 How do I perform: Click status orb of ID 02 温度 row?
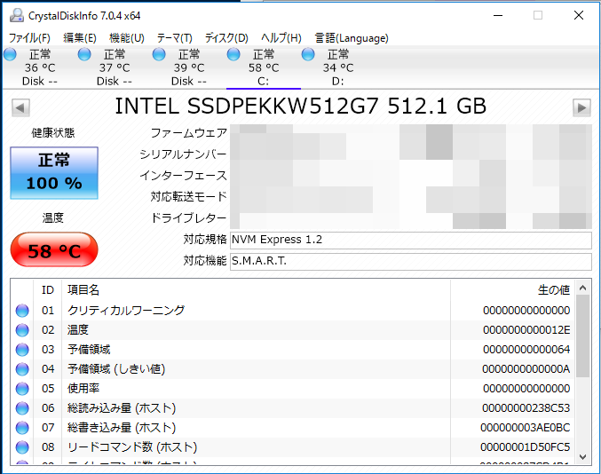(22, 330)
